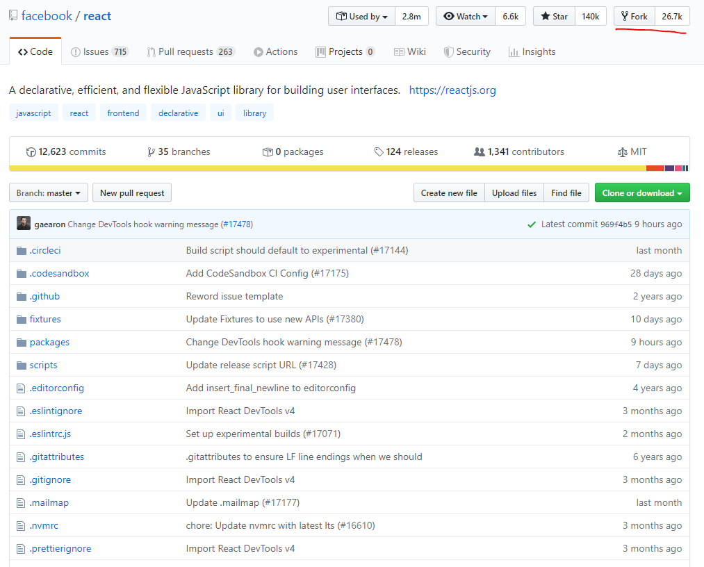Expand the Clone or download menu

pos(642,192)
